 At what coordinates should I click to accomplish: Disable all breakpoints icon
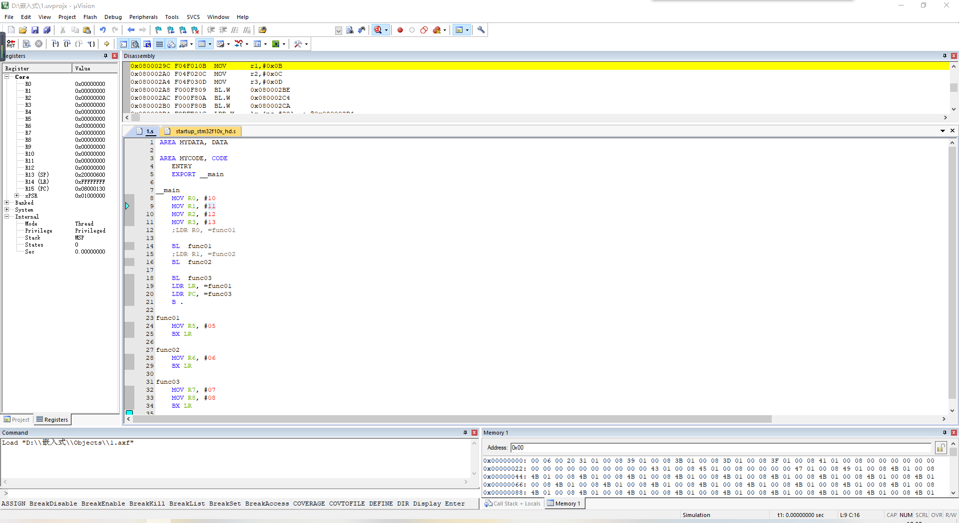(x=424, y=30)
